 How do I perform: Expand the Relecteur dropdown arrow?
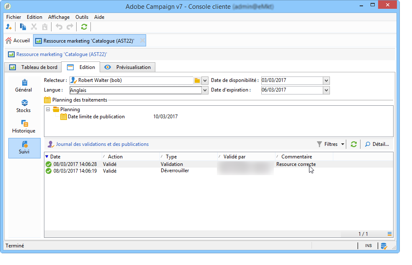point(205,81)
